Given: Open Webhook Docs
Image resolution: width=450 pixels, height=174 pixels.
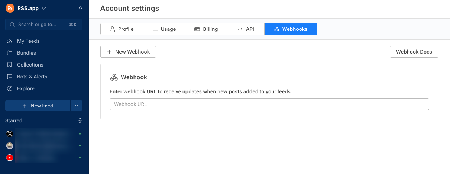Looking at the screenshot, I should (414, 52).
